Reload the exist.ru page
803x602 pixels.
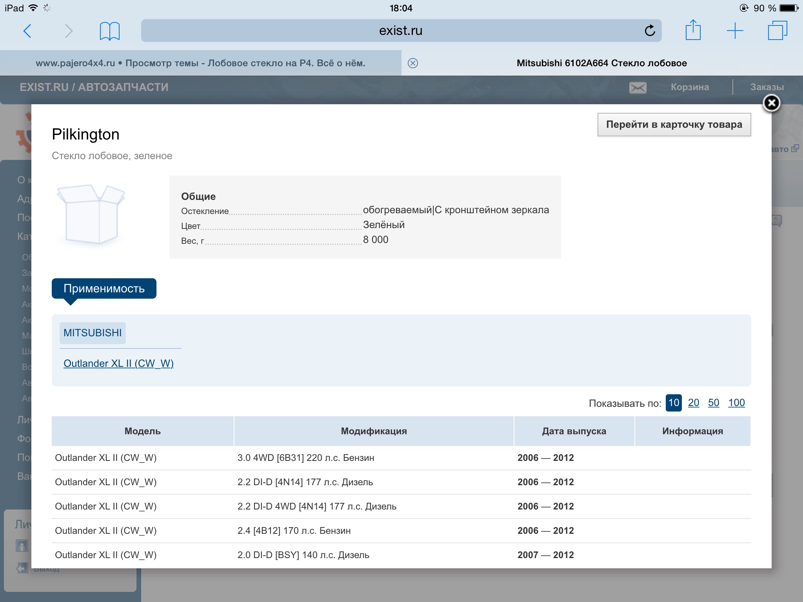(650, 31)
